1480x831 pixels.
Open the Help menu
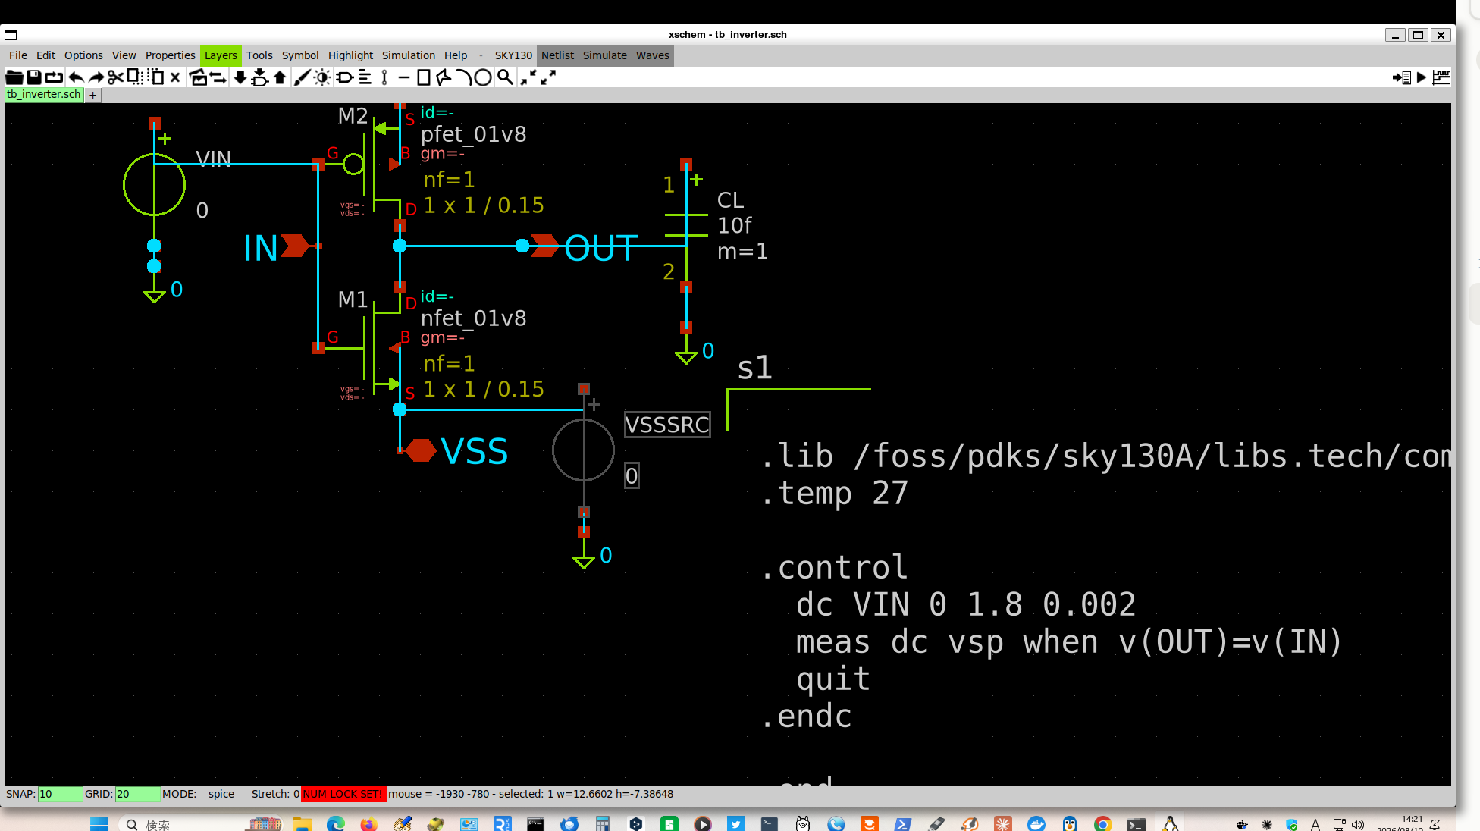[x=456, y=55]
